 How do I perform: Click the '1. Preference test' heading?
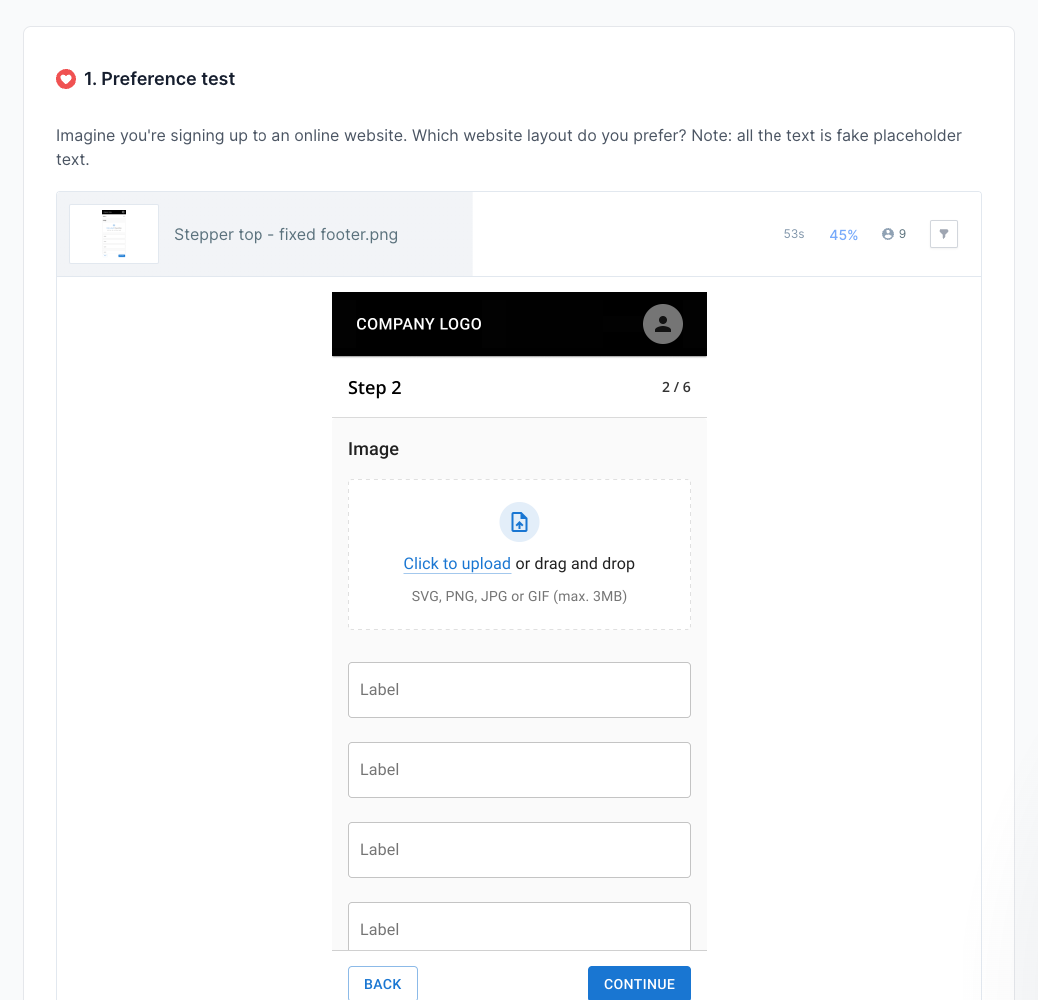159,79
